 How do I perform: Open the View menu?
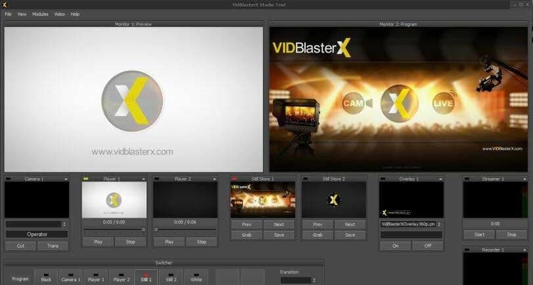click(22, 14)
